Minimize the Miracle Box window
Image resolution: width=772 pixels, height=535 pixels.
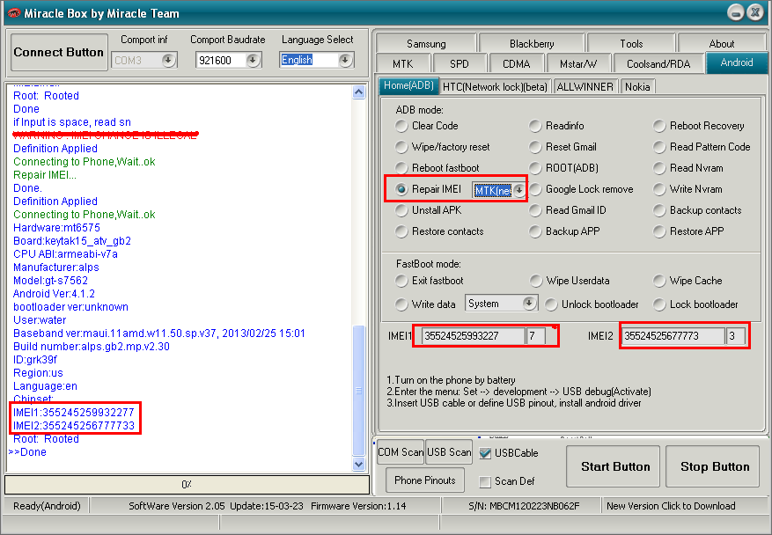[x=736, y=12]
